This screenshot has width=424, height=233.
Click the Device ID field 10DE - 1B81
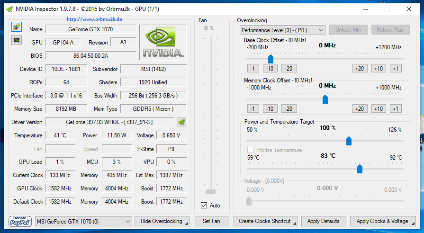[66, 69]
